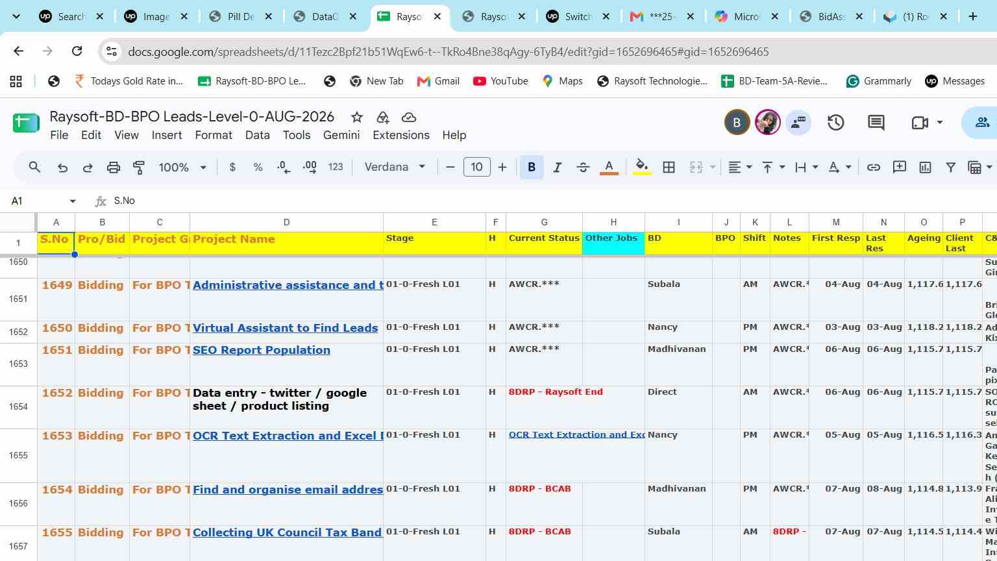Open the Verdana font dropdown
Image resolution: width=997 pixels, height=561 pixels.
tap(395, 168)
